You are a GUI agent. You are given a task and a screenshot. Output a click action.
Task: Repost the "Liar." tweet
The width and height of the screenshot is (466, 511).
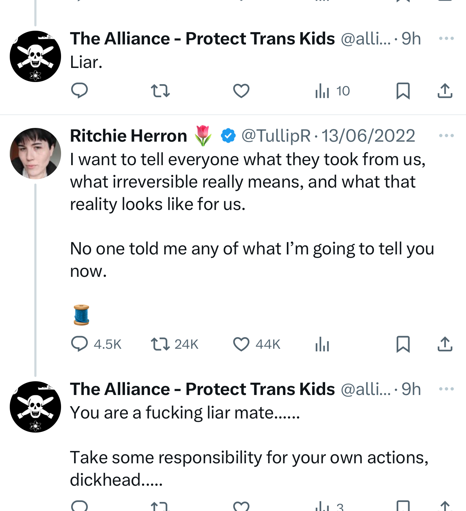pyautogui.click(x=160, y=91)
